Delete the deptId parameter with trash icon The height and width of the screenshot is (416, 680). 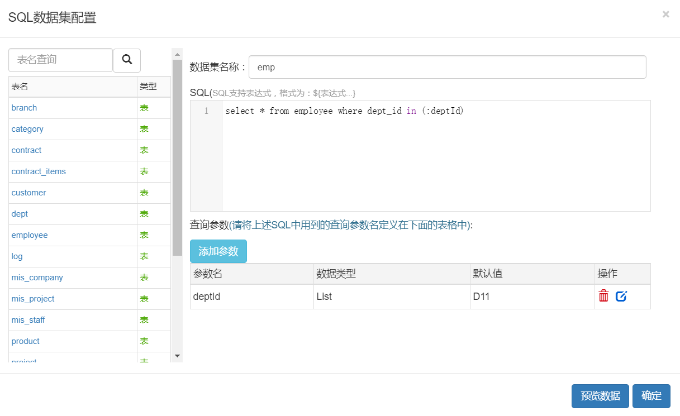603,296
